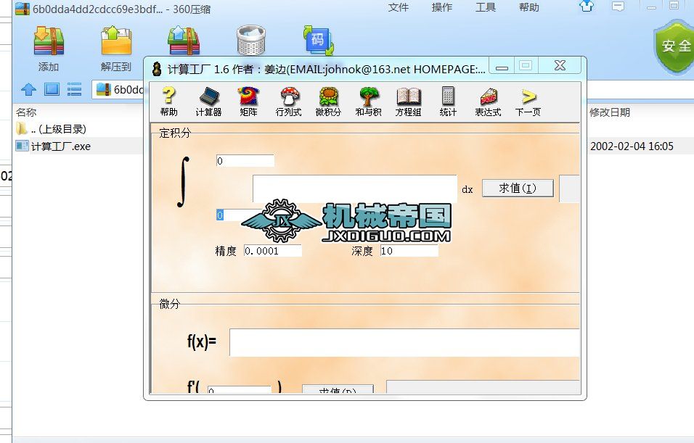694x443 pixels.
Task: Open the 操作 menu in 360压缩
Action: tap(441, 7)
